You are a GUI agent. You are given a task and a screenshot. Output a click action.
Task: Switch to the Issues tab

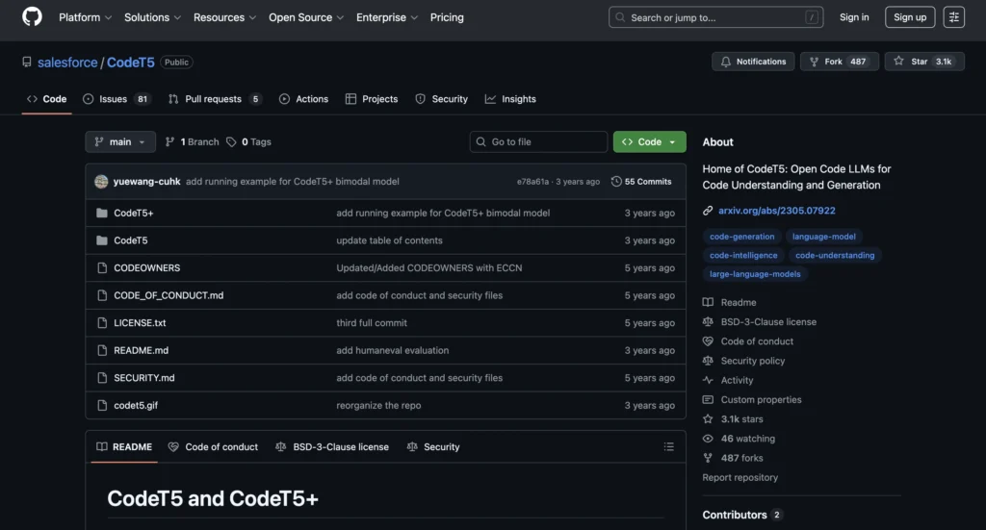point(117,99)
